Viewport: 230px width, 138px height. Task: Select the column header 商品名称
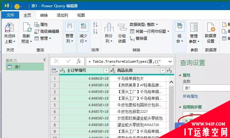coord(125,70)
